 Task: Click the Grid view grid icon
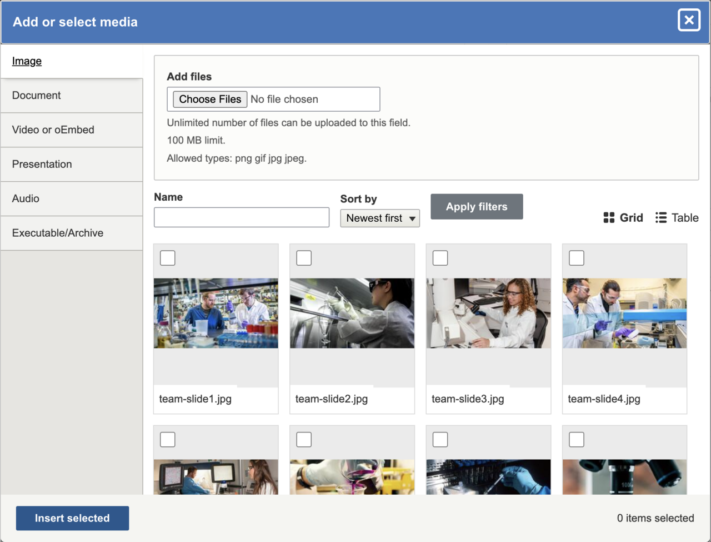tap(608, 217)
